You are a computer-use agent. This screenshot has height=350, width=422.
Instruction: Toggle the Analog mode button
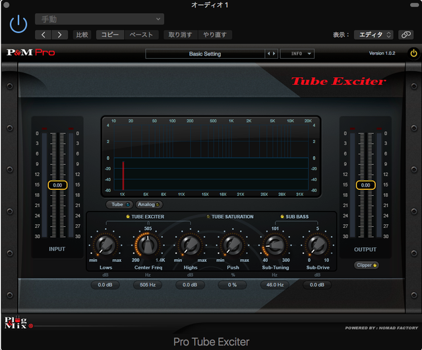tap(149, 204)
